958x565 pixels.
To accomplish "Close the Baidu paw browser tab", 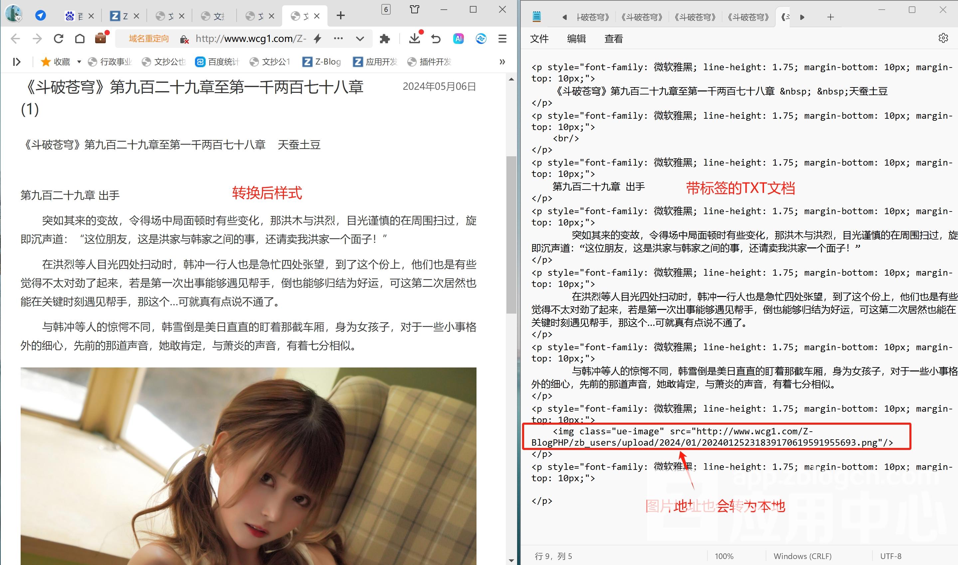I will [91, 16].
